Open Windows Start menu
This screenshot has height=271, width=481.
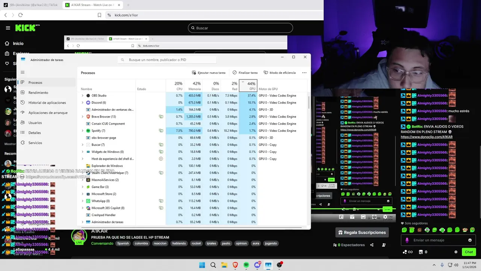[x=202, y=265]
